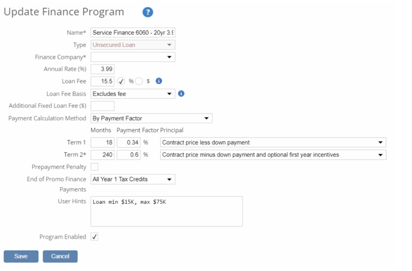Click the Term 2 Months field
This screenshot has height=271, width=412.
pyautogui.click(x=102, y=155)
